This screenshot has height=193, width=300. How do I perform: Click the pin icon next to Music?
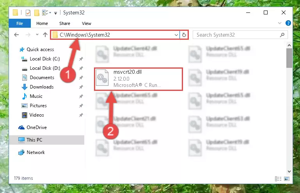click(x=81, y=96)
